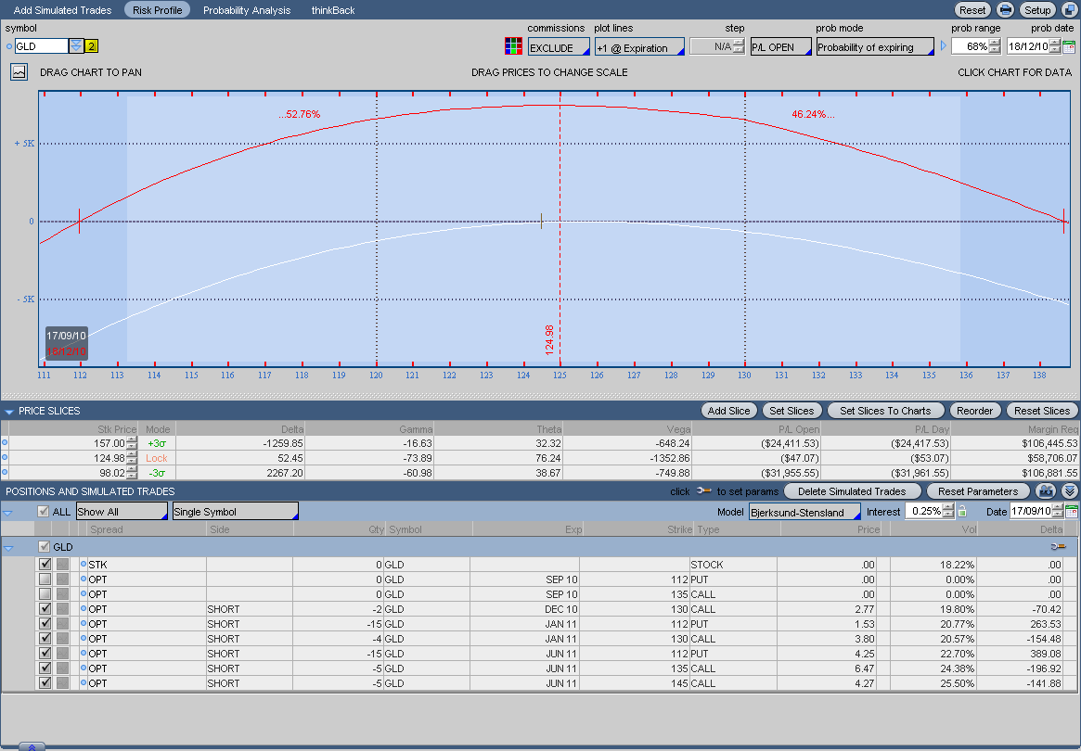Screen dimensions: 1081x751
Task: Click the wrench icon in the GLD row
Action: [1058, 547]
